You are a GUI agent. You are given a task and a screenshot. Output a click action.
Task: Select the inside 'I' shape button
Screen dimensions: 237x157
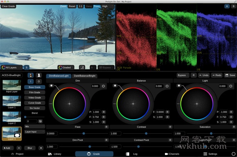[x=30, y=81]
